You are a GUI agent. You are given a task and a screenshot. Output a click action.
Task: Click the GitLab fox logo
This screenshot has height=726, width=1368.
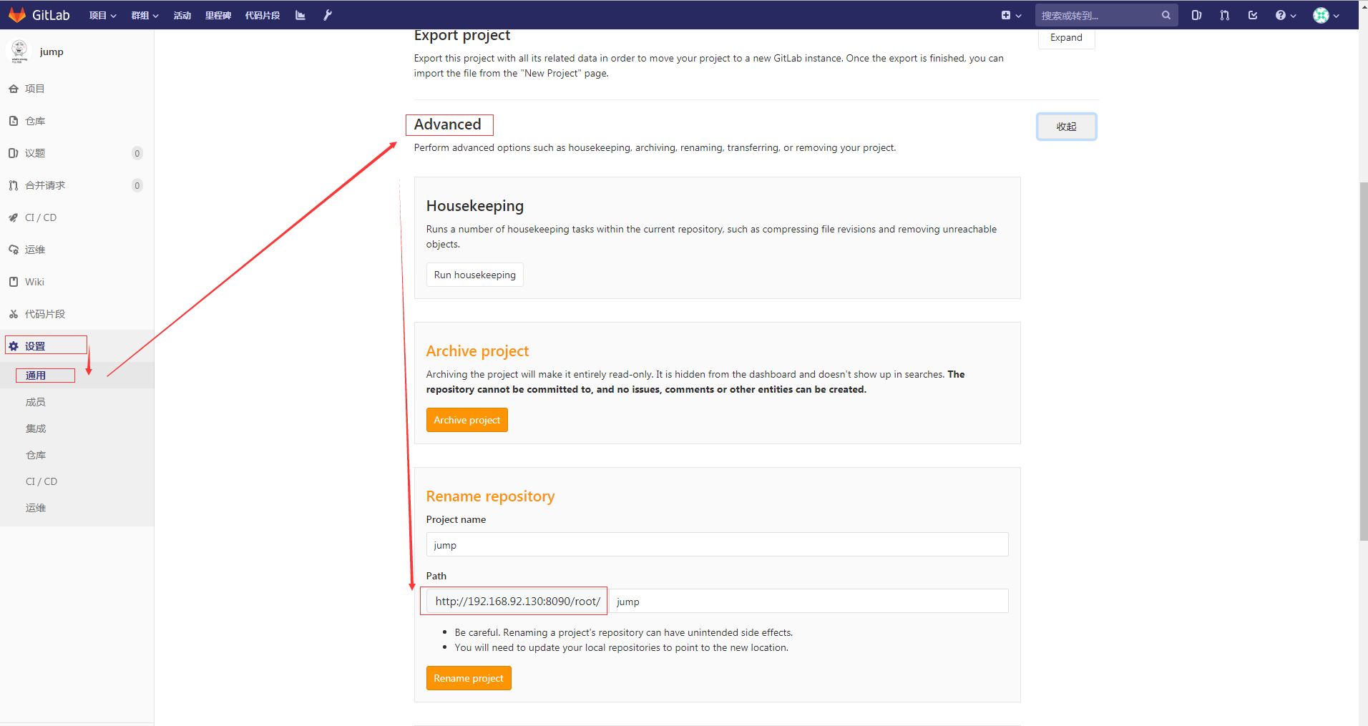pyautogui.click(x=16, y=14)
